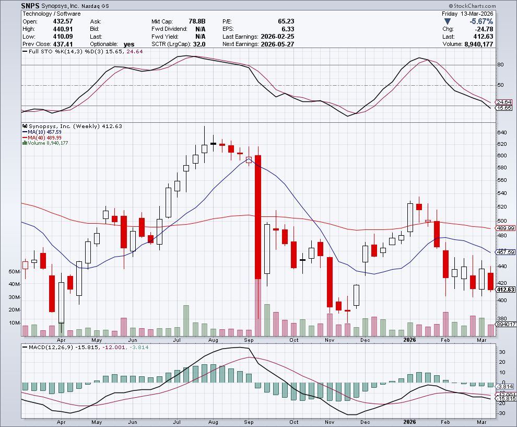
Task: Select the Low value 410.09
Action: pos(63,37)
